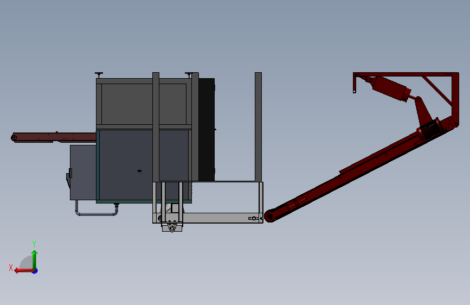Select the standalone vertical post on right
The height and width of the screenshot is (305, 470).
point(259,126)
